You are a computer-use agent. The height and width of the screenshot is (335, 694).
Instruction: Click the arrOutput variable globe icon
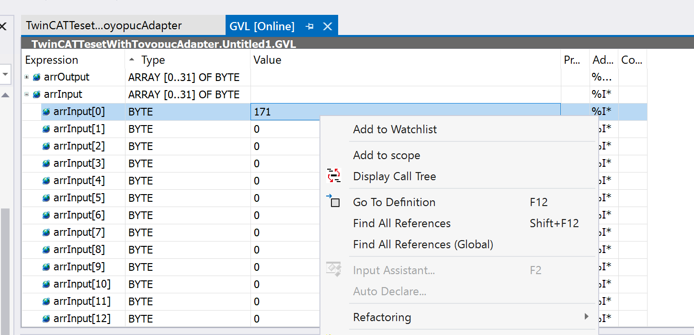click(36, 77)
